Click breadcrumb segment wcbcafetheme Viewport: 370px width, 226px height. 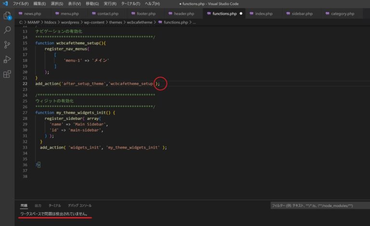[139, 22]
